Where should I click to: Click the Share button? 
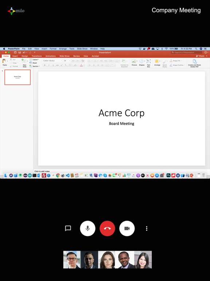tap(200, 56)
